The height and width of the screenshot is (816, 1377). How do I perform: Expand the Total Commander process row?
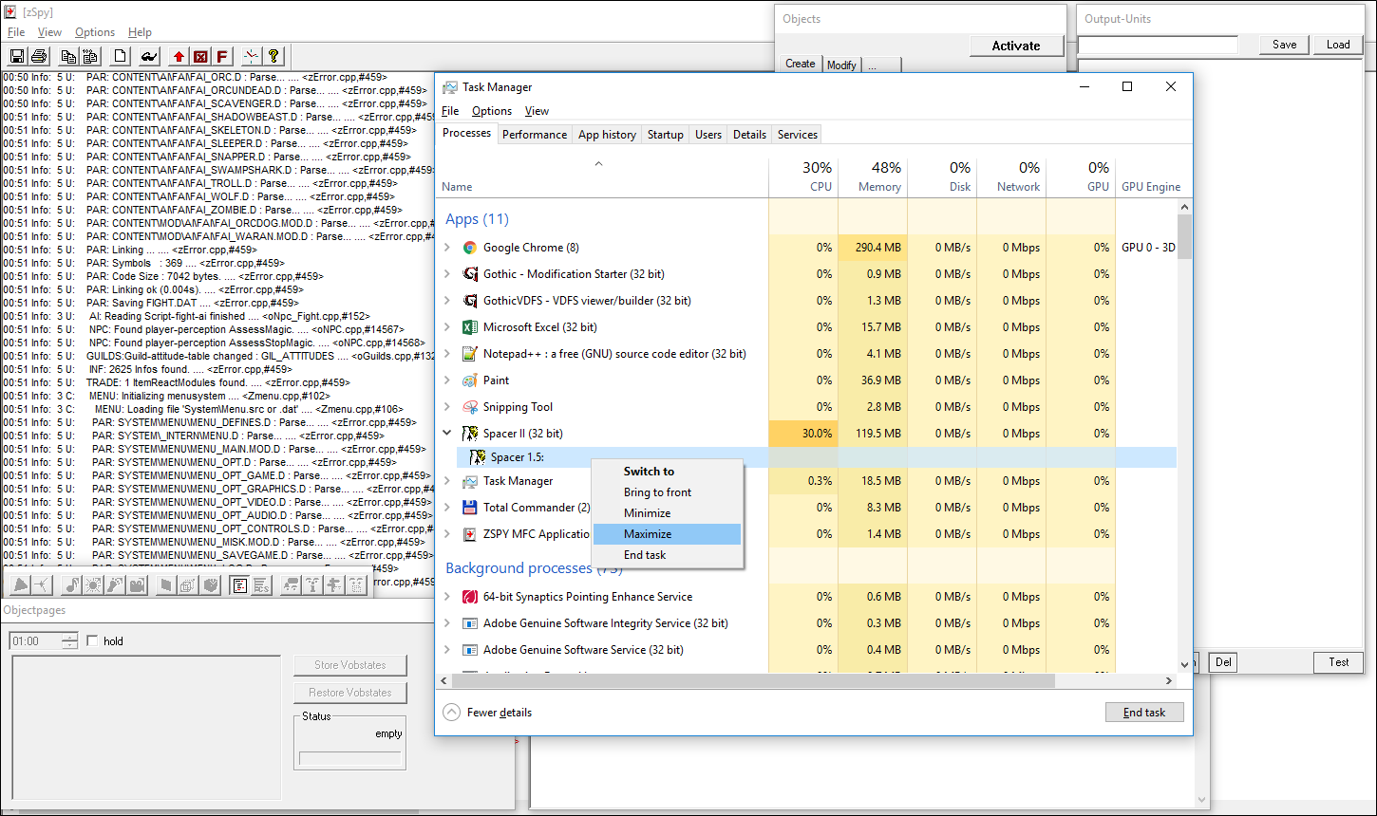pyautogui.click(x=447, y=508)
